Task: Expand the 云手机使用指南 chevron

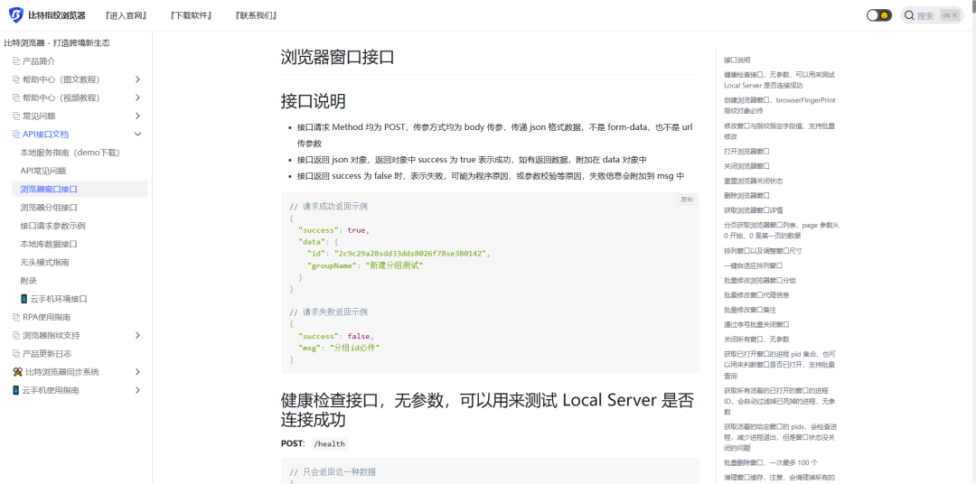Action: pyautogui.click(x=137, y=390)
